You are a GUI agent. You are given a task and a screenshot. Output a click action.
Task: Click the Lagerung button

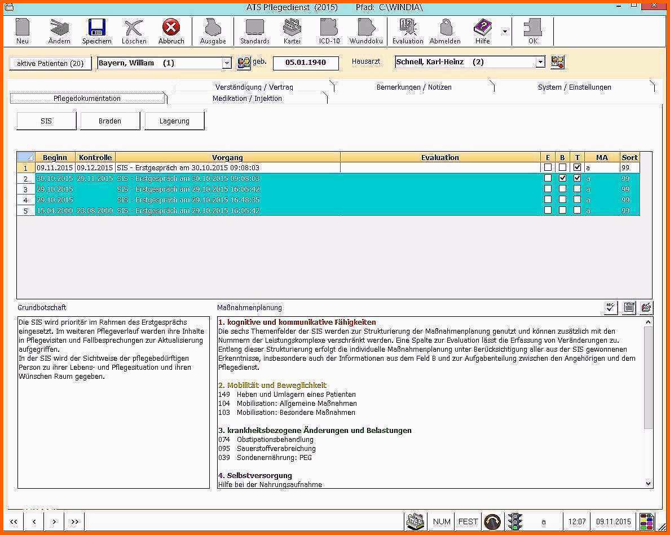174,121
